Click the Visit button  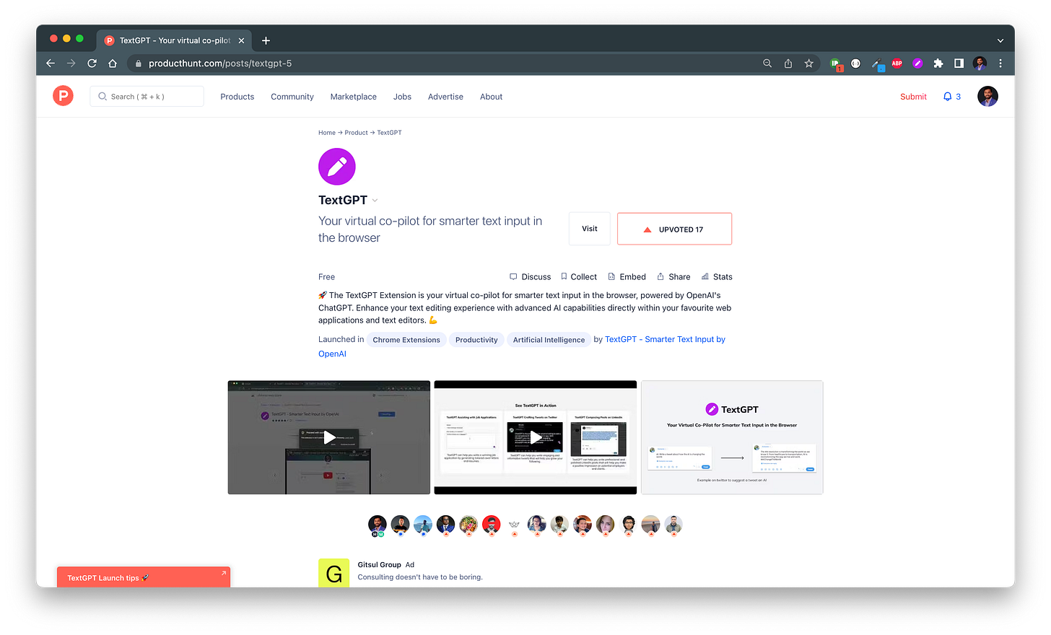(x=590, y=229)
